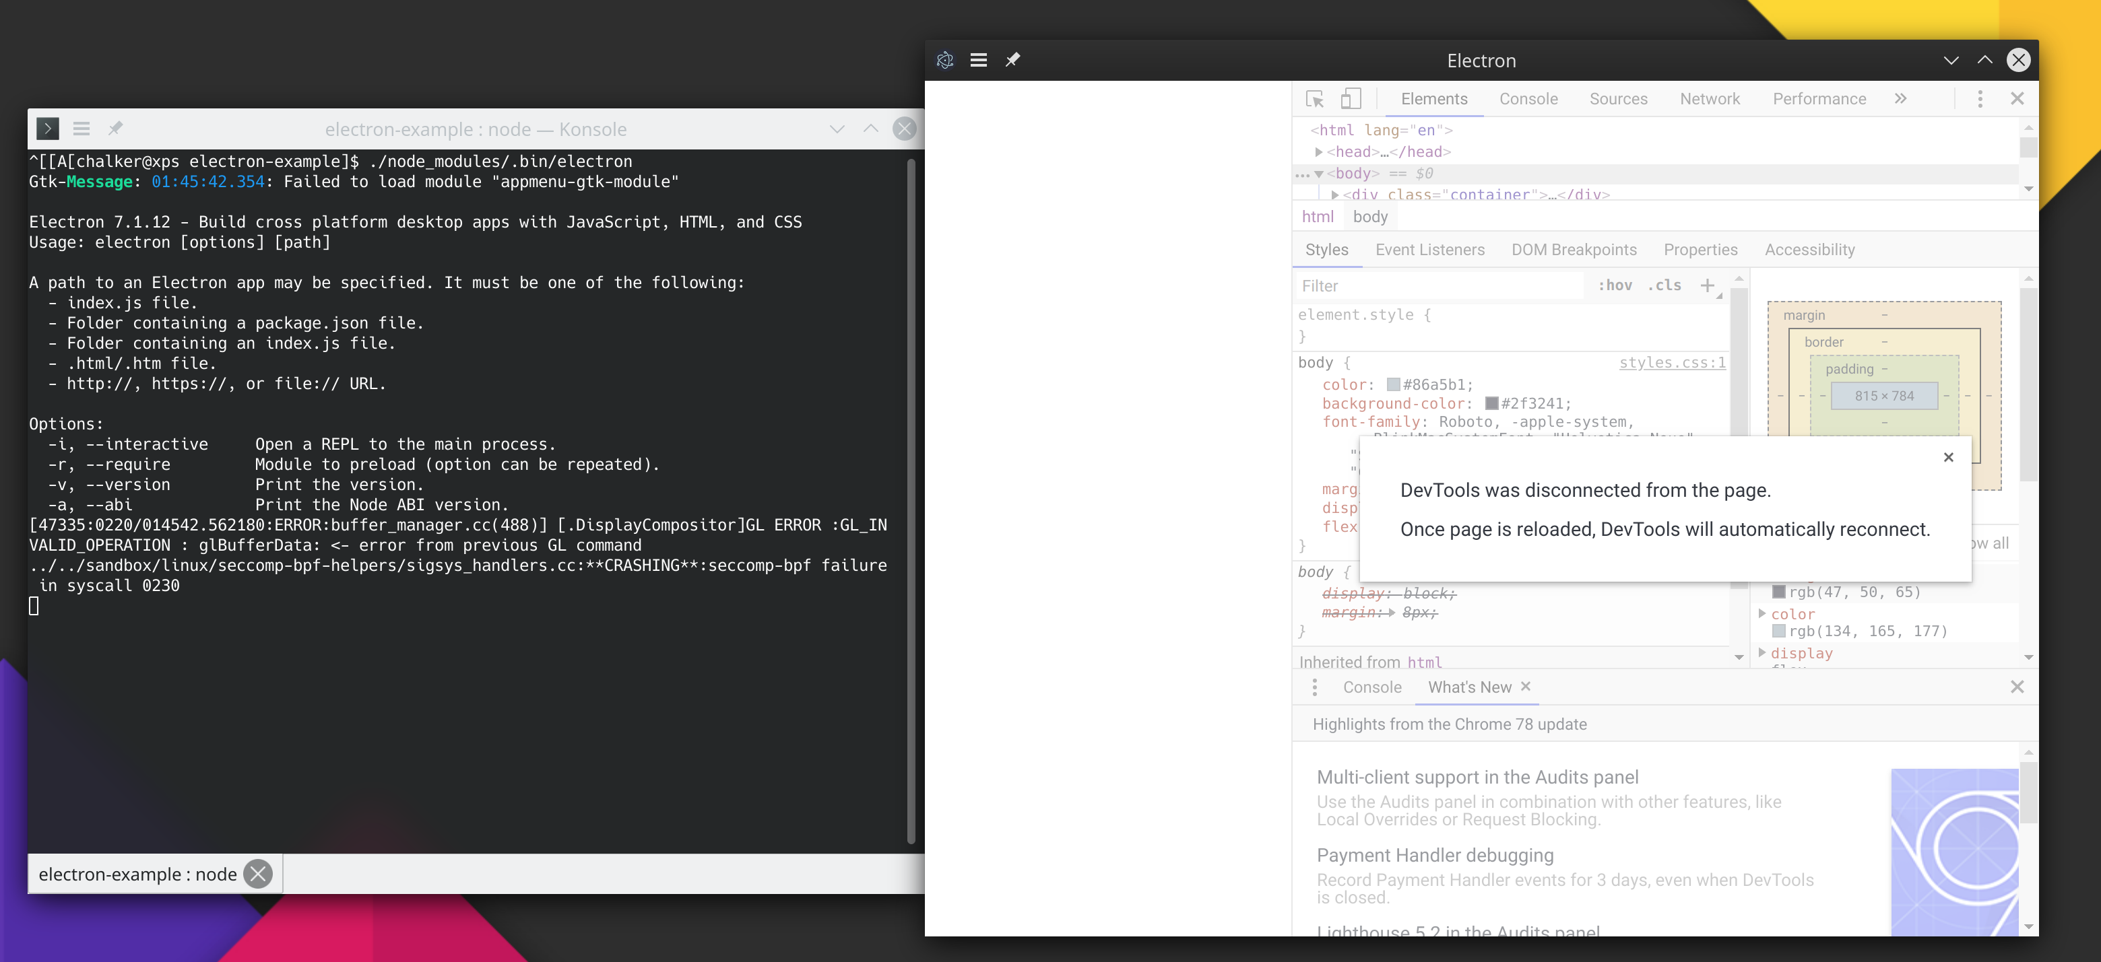Pin the Konsole window on top

coord(116,129)
